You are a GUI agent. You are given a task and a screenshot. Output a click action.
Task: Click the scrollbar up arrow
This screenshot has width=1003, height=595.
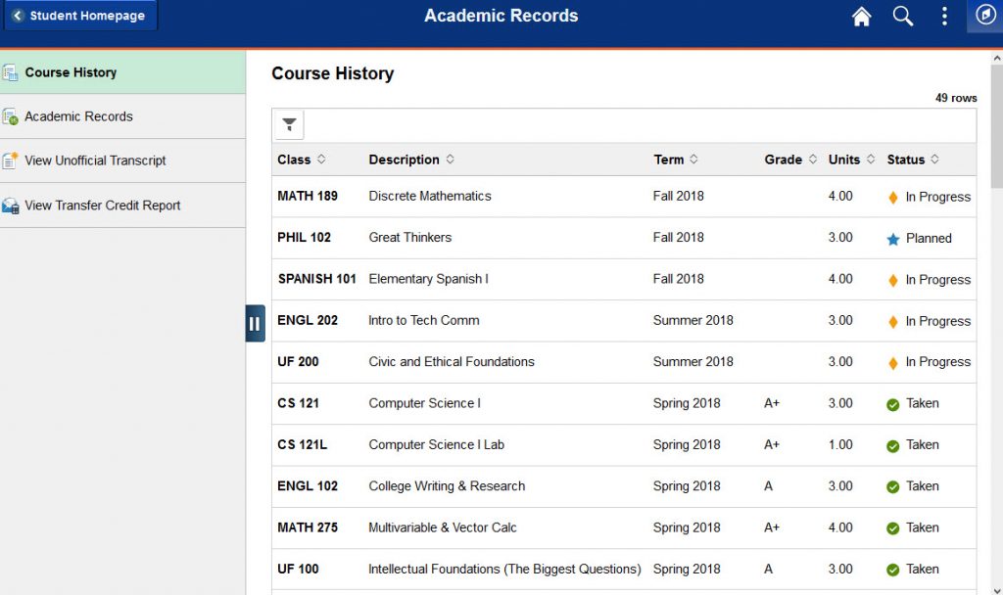point(996,58)
